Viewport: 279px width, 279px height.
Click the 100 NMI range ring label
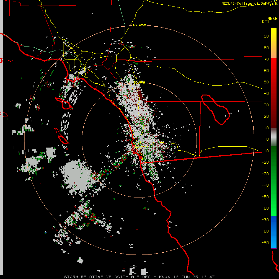(139, 25)
